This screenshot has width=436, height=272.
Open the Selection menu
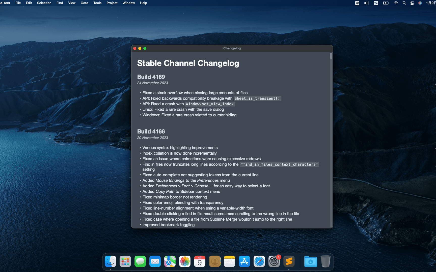[44, 3]
